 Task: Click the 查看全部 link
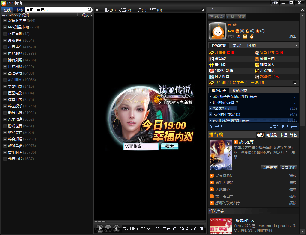(276, 126)
